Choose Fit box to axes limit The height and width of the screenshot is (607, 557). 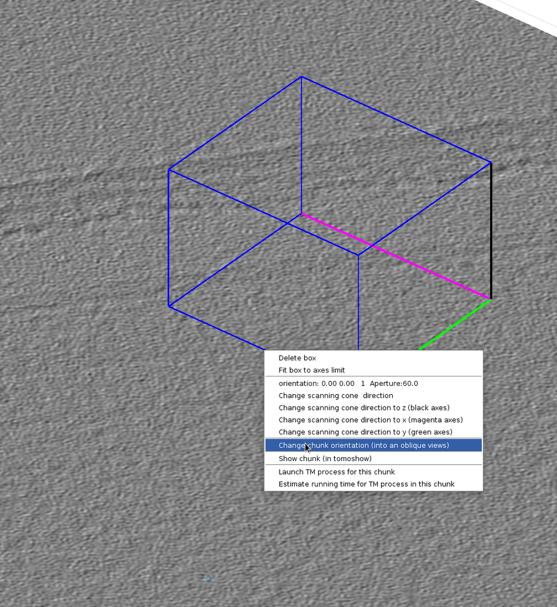coord(311,370)
